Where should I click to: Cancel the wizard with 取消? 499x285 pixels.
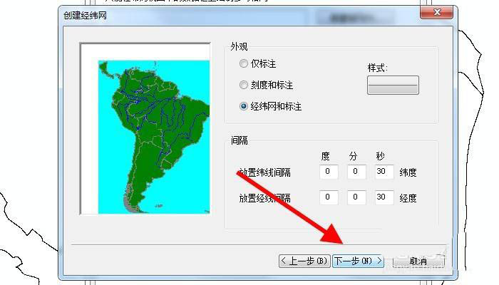pyautogui.click(x=418, y=261)
